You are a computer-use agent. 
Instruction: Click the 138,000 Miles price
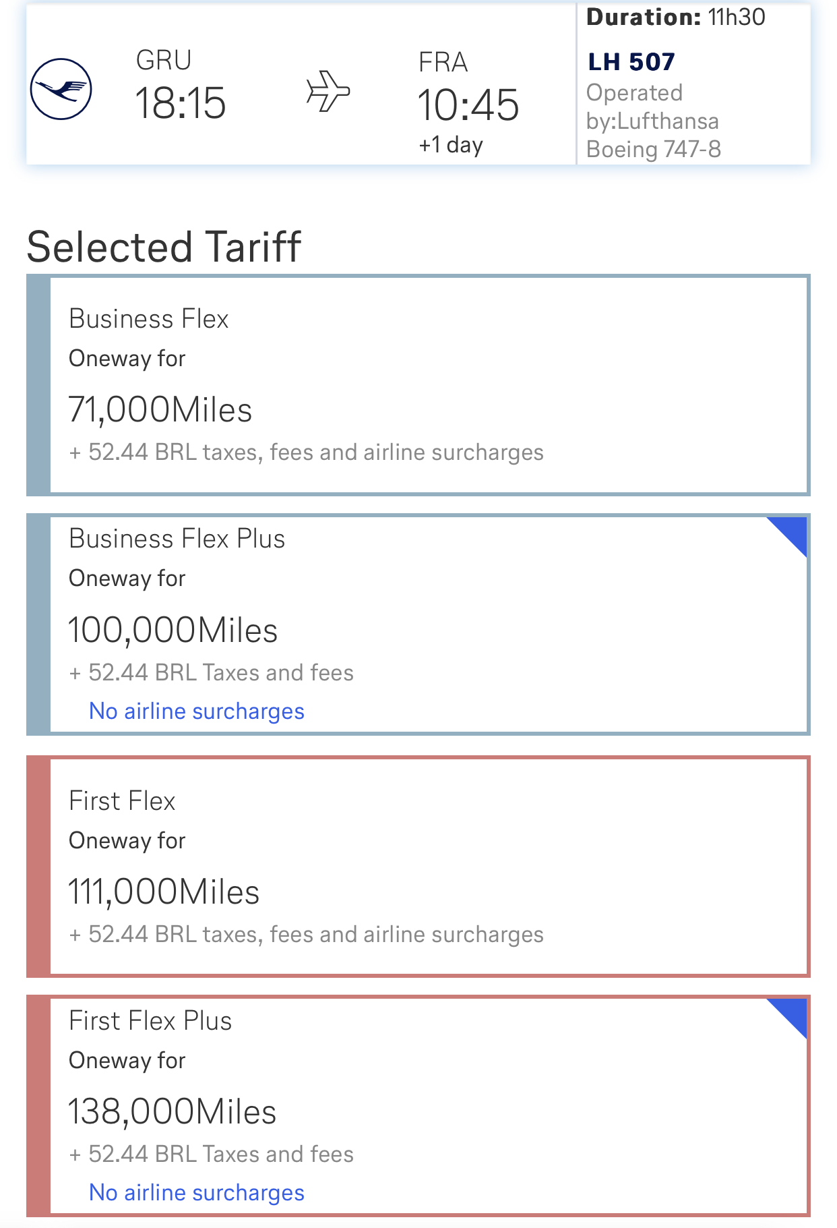pos(172,1112)
